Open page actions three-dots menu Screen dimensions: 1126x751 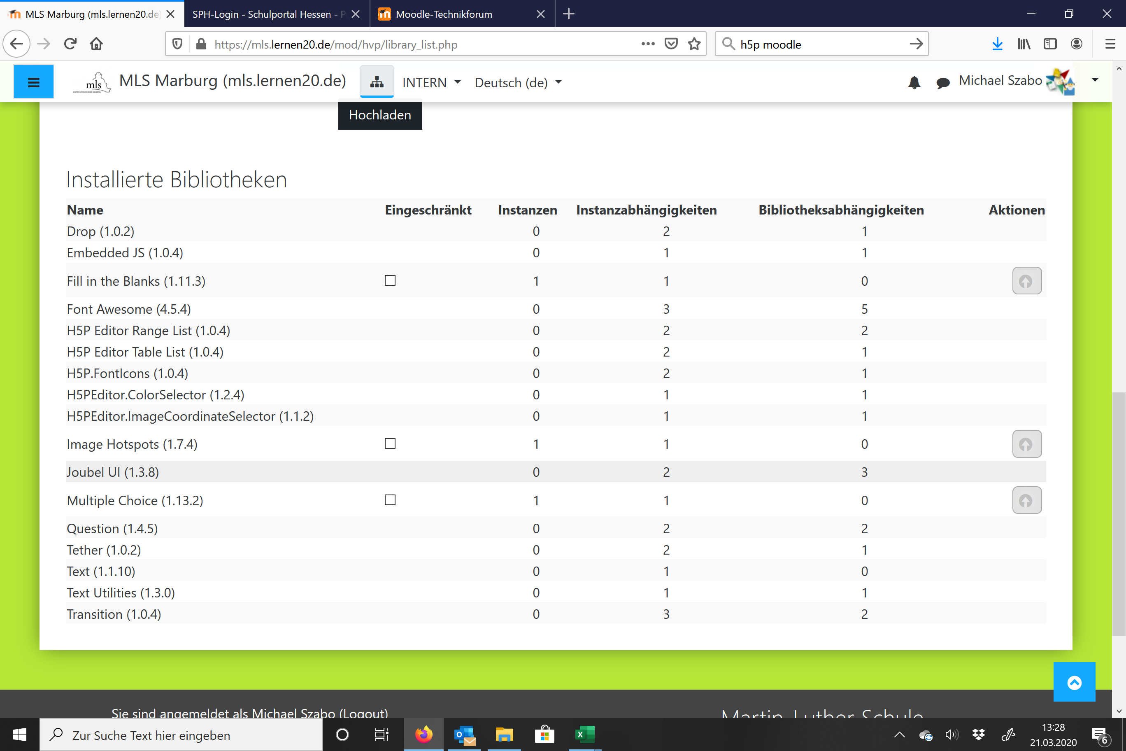coord(648,44)
